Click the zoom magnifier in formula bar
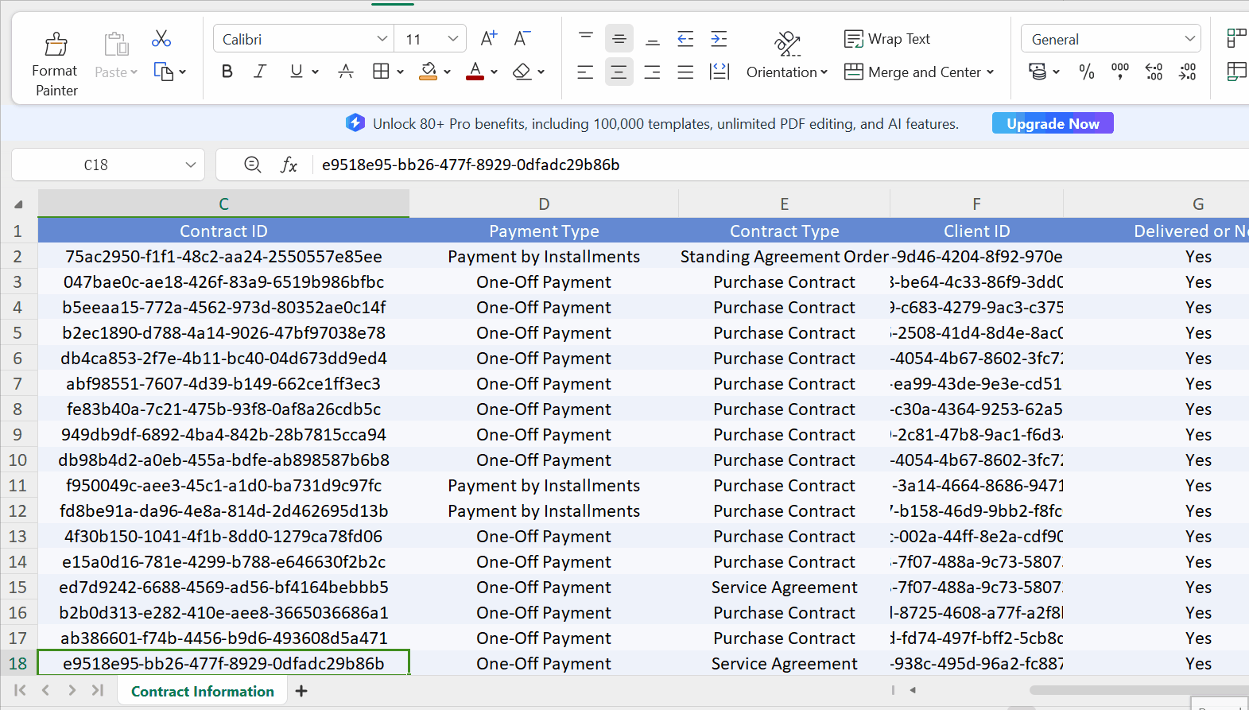 click(x=253, y=165)
